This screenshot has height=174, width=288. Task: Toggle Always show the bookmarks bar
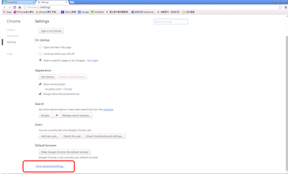pyautogui.click(x=40, y=94)
